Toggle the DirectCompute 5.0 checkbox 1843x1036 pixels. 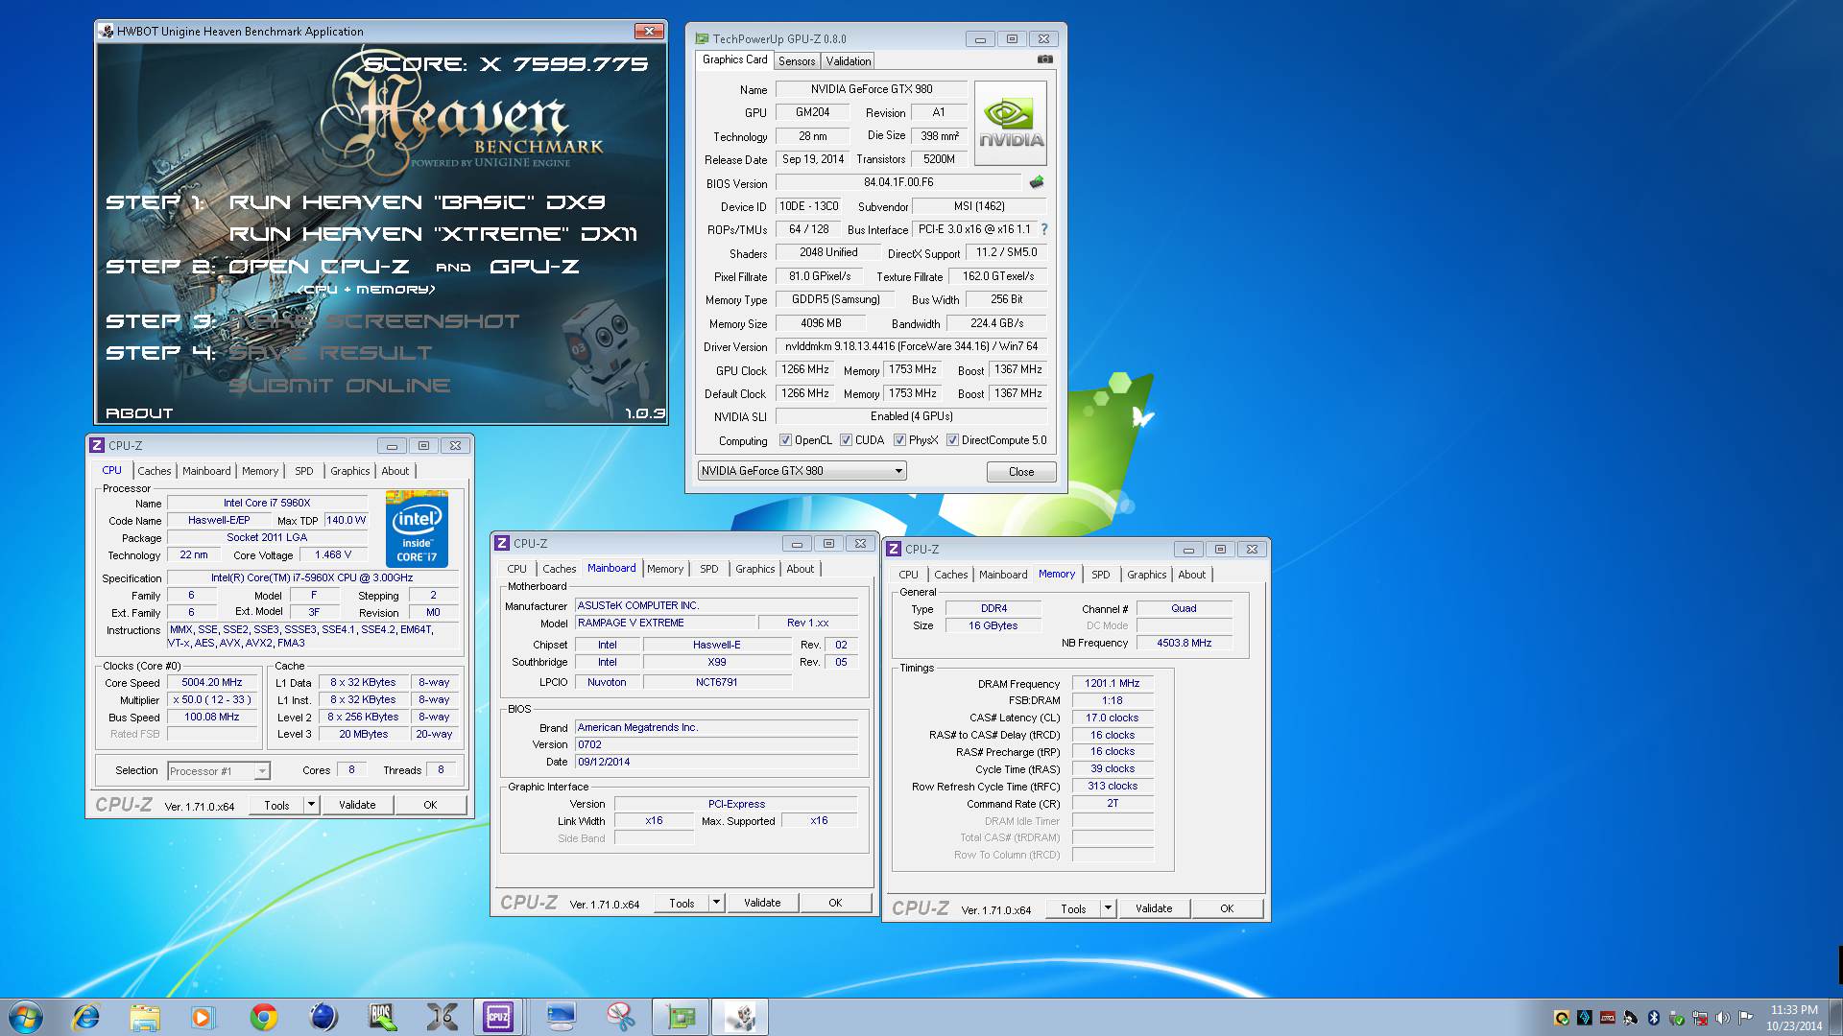pyautogui.click(x=952, y=440)
